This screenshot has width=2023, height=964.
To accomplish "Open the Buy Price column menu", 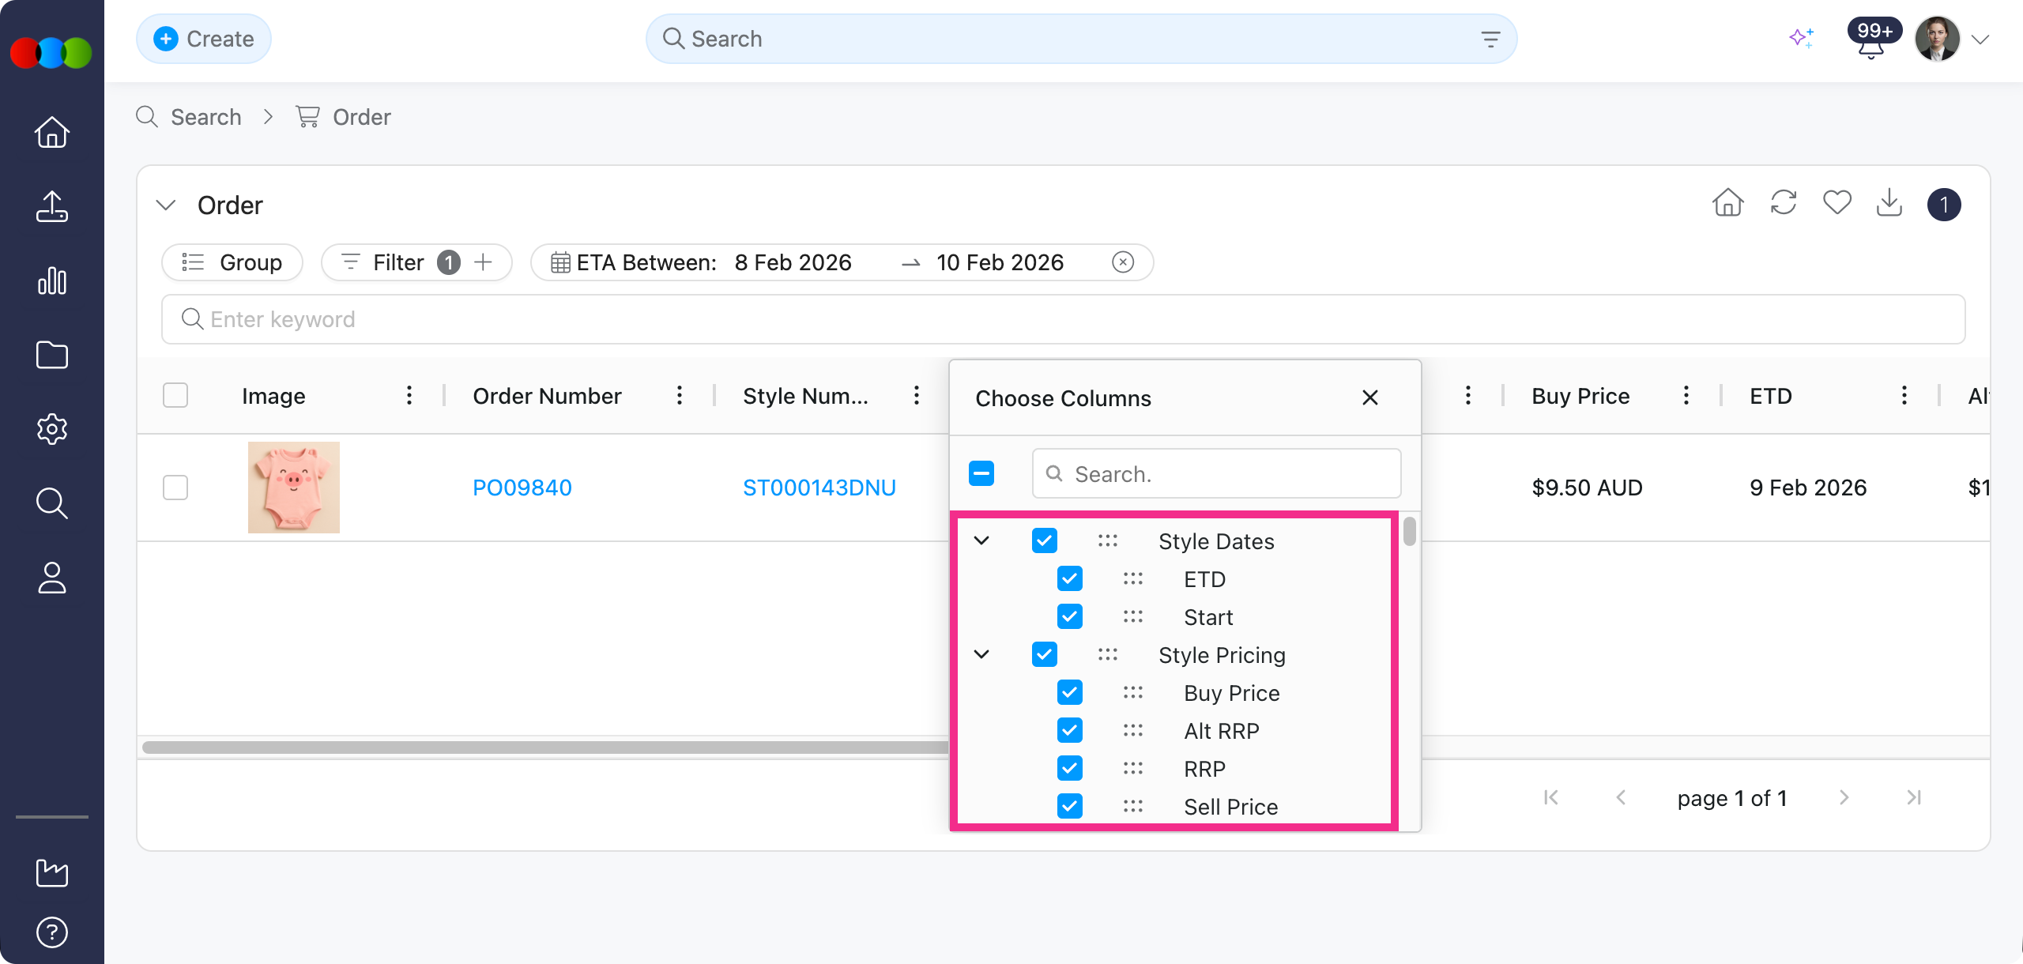I will pyautogui.click(x=1686, y=396).
